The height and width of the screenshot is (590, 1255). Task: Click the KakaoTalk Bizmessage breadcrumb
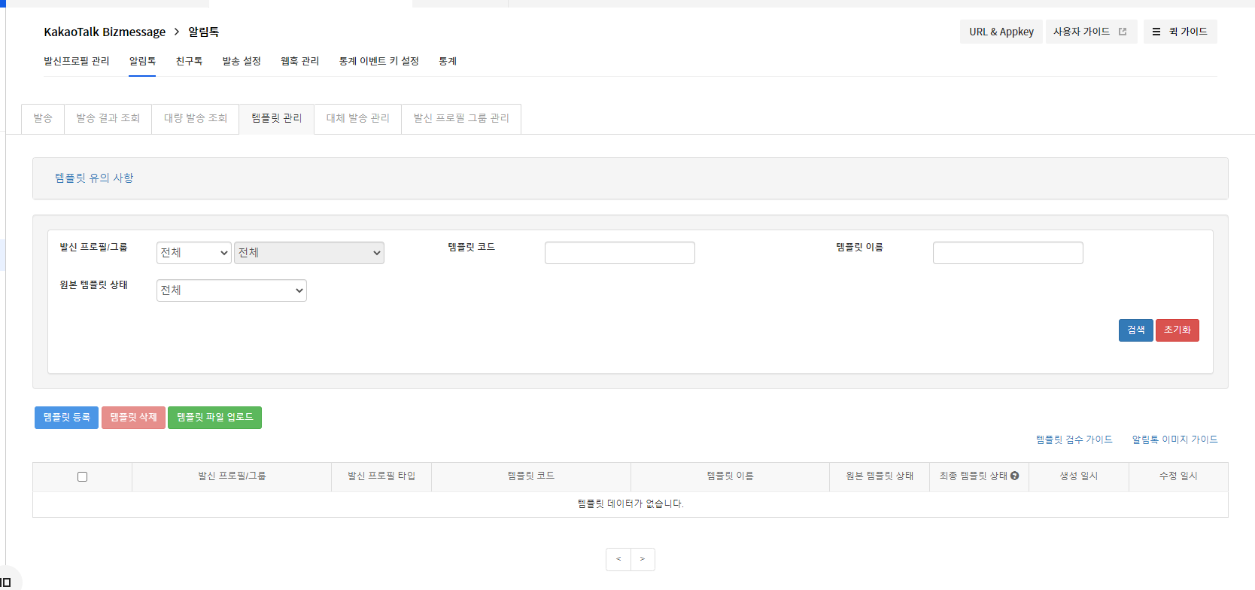105,32
